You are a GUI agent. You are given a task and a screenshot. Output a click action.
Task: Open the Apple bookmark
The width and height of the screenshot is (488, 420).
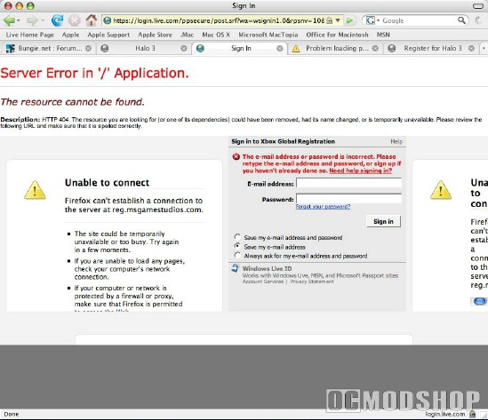(70, 35)
